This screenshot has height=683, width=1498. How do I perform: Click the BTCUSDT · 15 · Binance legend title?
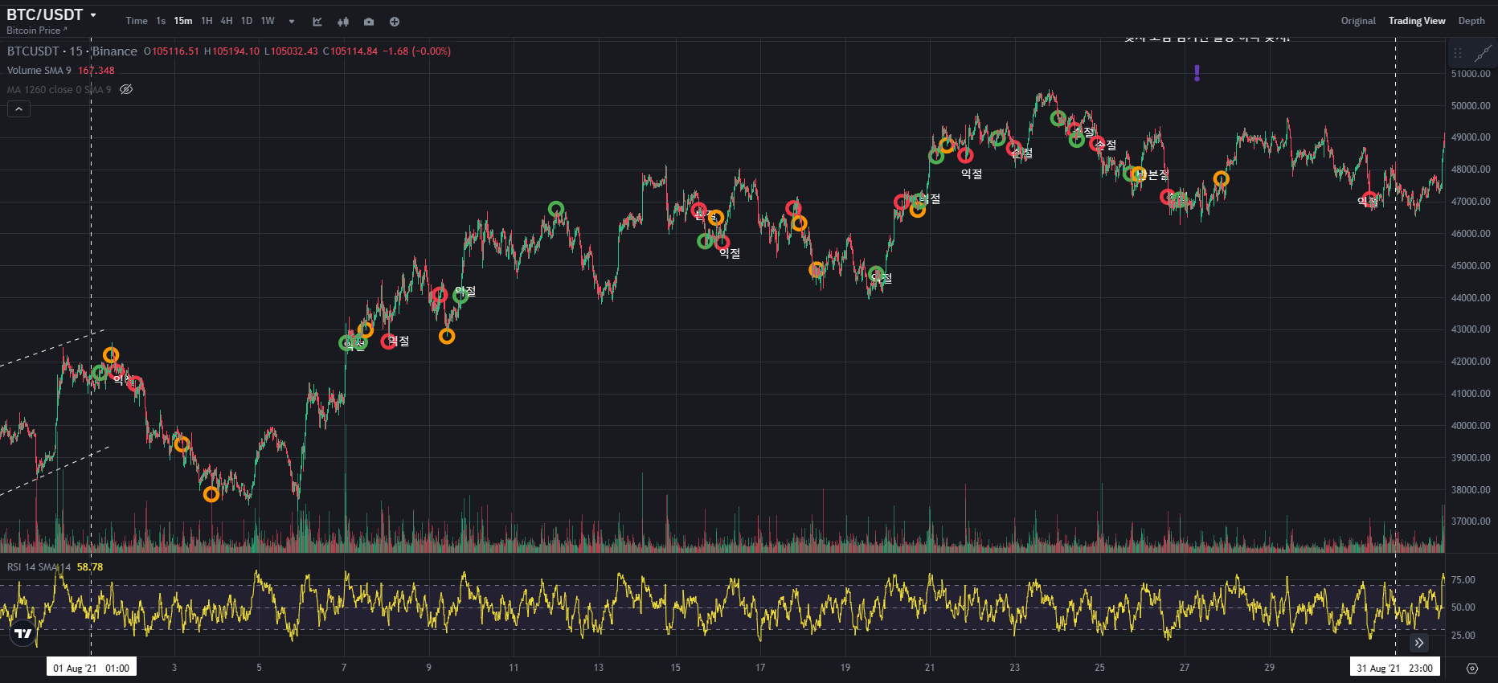(72, 51)
